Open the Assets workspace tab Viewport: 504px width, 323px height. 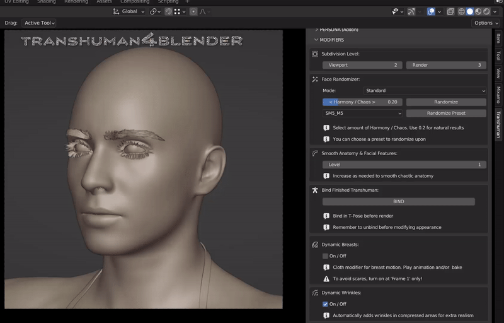pos(104,2)
